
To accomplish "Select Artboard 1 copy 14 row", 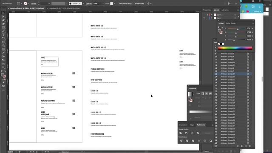I will coord(232,74).
